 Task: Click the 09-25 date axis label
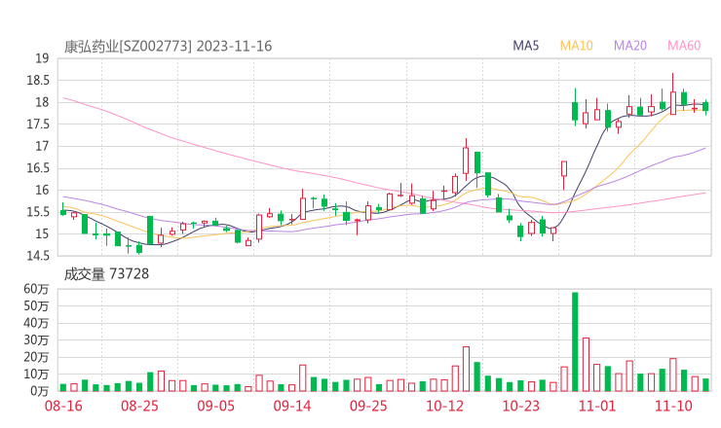pyautogui.click(x=368, y=406)
